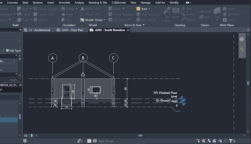Image resolution: width=251 pixels, height=144 pixels.
Task: Select grid bubble B
Action: pyautogui.click(x=83, y=58)
